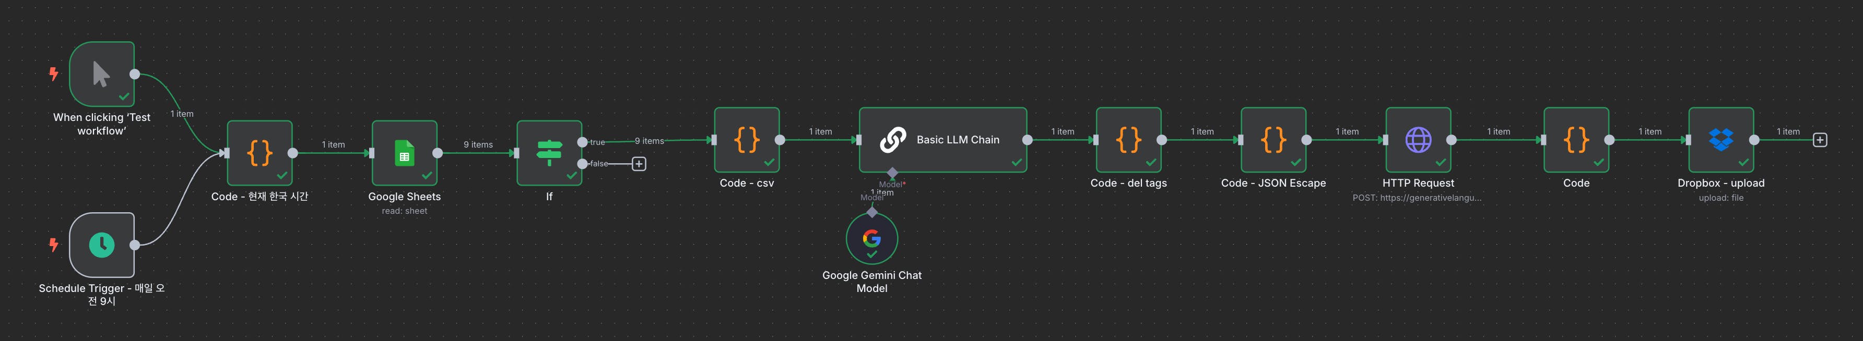1863x341 pixels.
Task: Open the 'Code - JSON Escape' node
Action: click(x=1273, y=140)
